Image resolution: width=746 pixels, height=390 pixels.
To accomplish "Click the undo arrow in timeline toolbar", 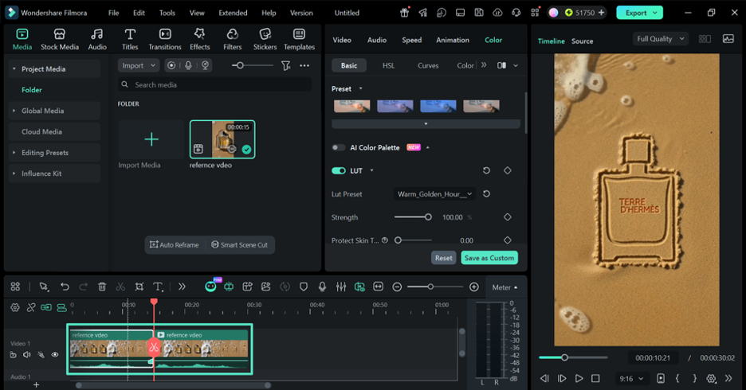I will [x=65, y=287].
